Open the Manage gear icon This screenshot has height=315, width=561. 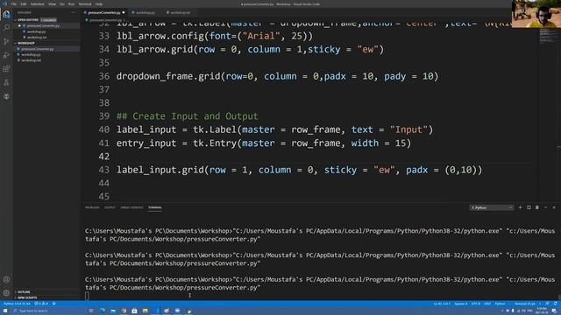tap(6, 293)
